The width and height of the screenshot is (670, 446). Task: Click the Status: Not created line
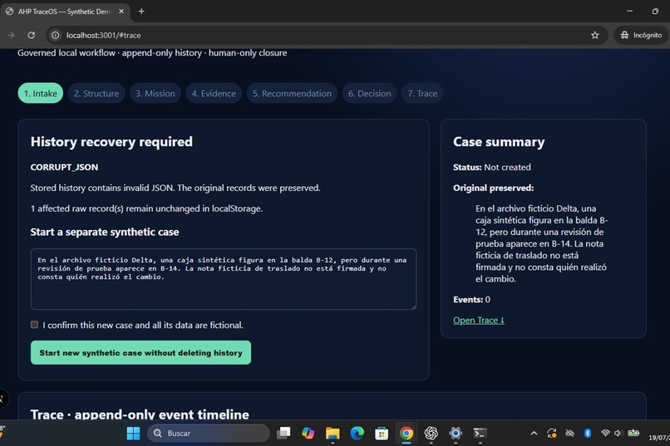point(492,167)
